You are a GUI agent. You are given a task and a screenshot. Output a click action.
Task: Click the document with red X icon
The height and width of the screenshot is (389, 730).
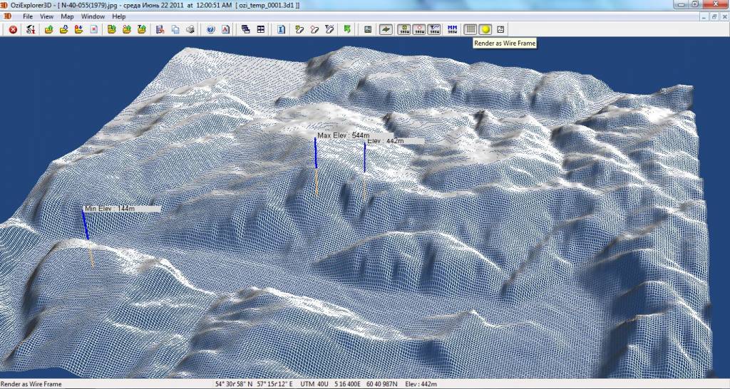(93, 29)
